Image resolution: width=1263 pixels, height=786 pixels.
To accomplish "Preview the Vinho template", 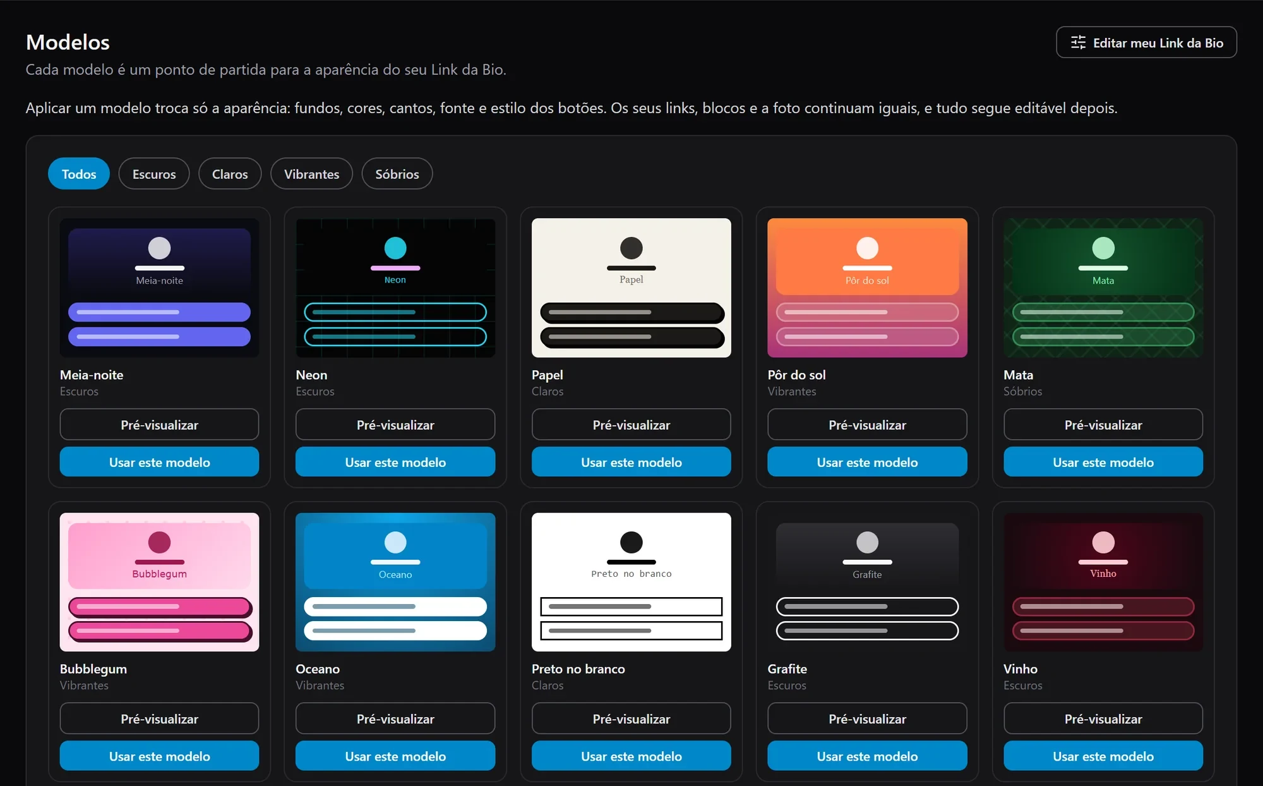I will pyautogui.click(x=1103, y=718).
